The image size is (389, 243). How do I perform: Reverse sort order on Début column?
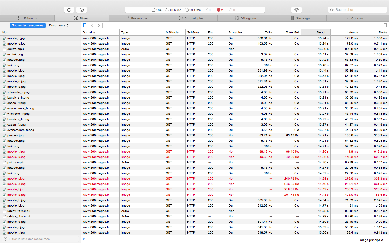(316, 32)
